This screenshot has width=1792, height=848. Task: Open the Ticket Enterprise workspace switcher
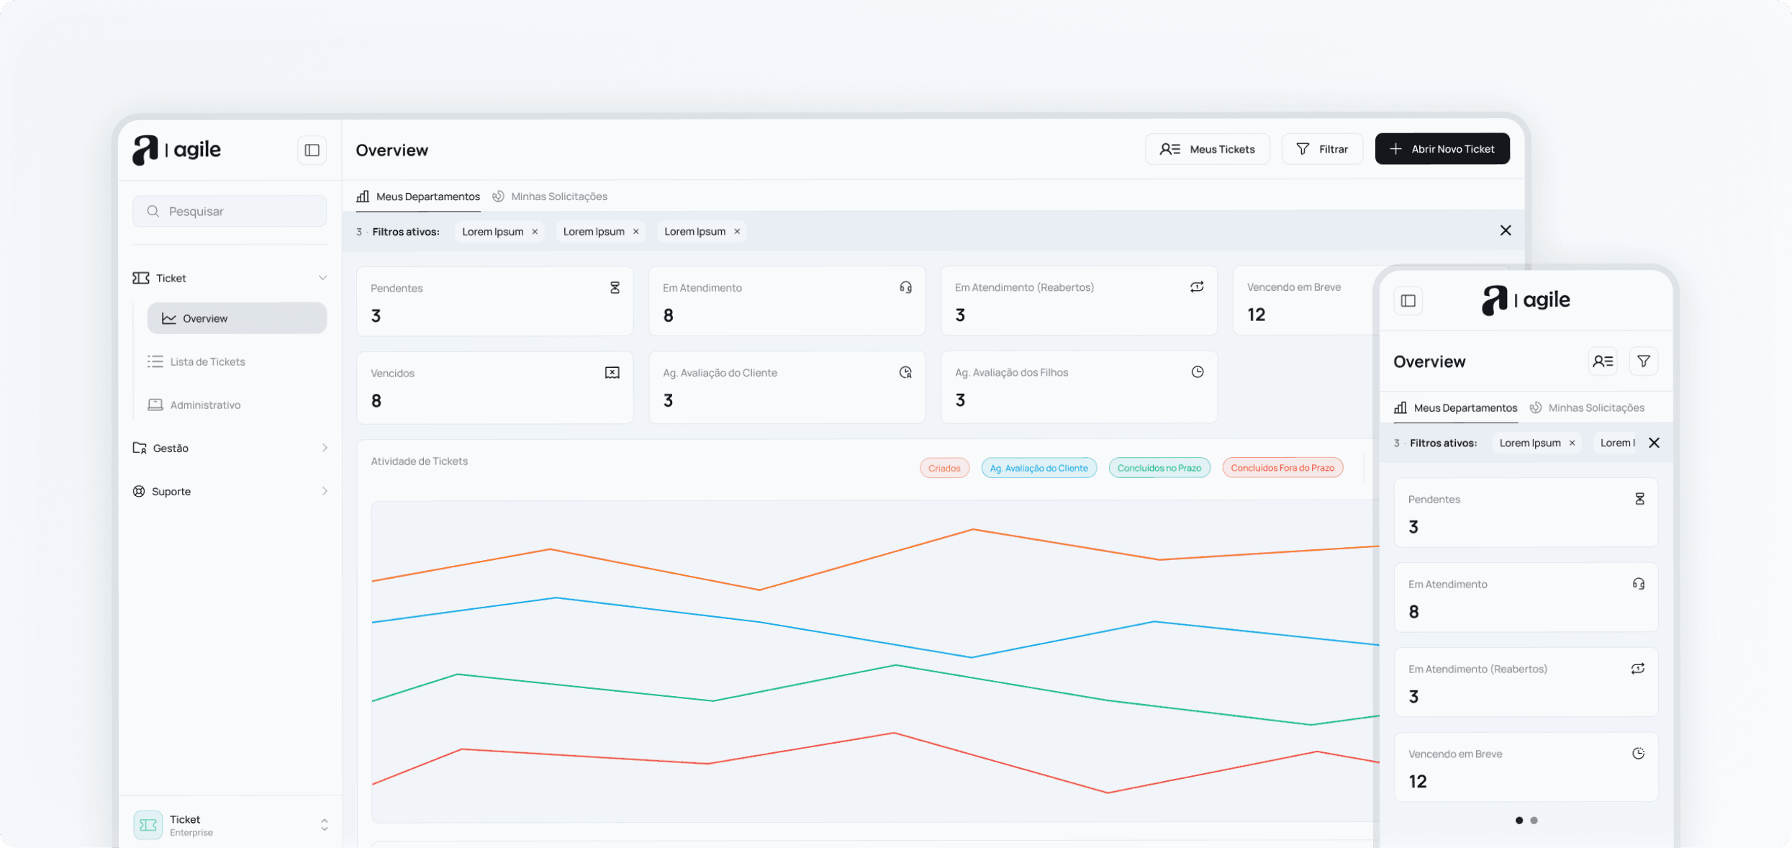tap(325, 825)
